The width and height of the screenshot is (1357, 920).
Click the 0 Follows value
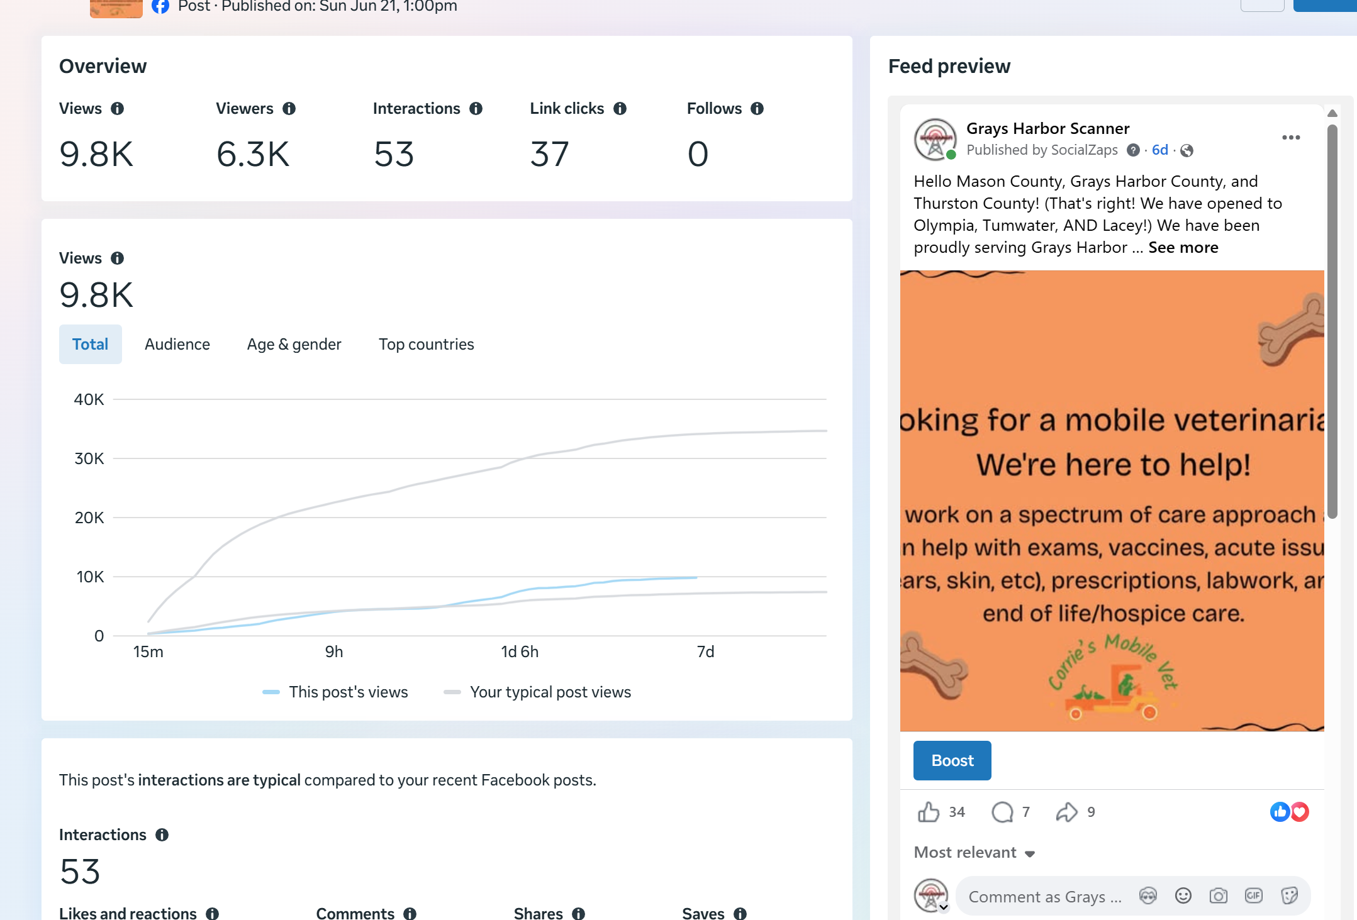(698, 155)
